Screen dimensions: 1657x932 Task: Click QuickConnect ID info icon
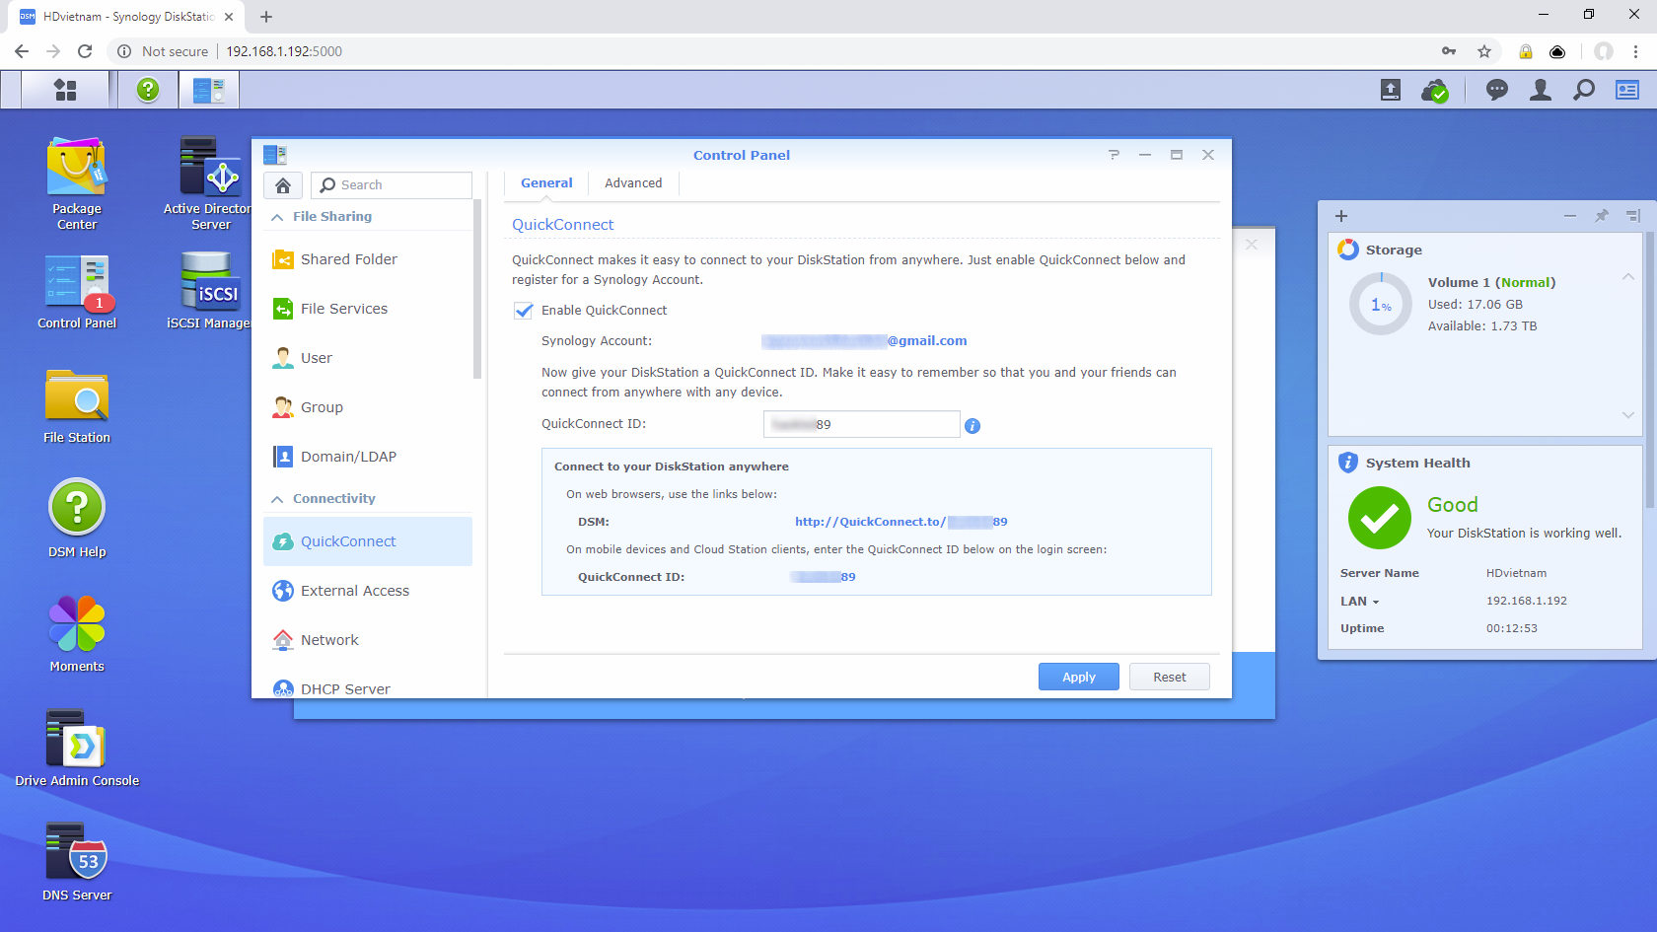click(973, 426)
